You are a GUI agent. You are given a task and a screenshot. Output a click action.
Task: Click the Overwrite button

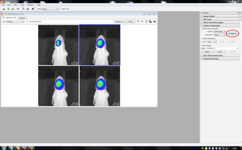coord(232,52)
